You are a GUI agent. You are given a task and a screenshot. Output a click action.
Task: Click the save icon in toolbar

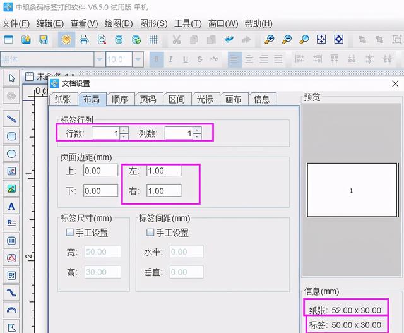coord(44,39)
